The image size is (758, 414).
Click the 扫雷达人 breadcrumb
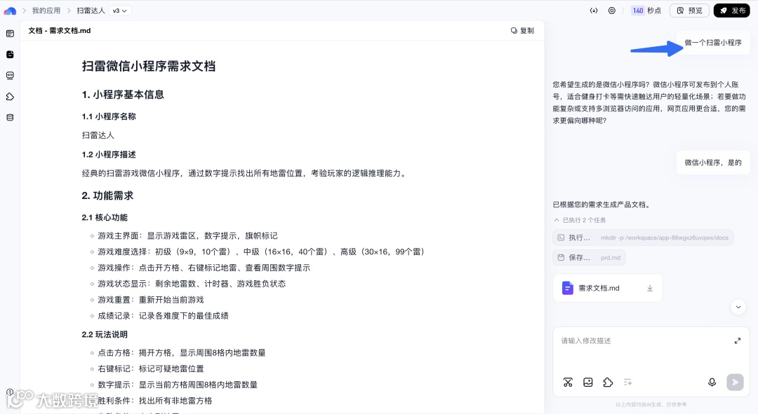[x=91, y=11]
